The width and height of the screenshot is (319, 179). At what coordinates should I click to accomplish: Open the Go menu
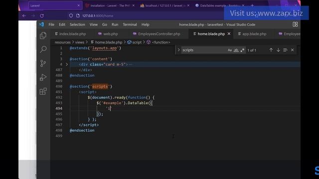click(x=105, y=24)
